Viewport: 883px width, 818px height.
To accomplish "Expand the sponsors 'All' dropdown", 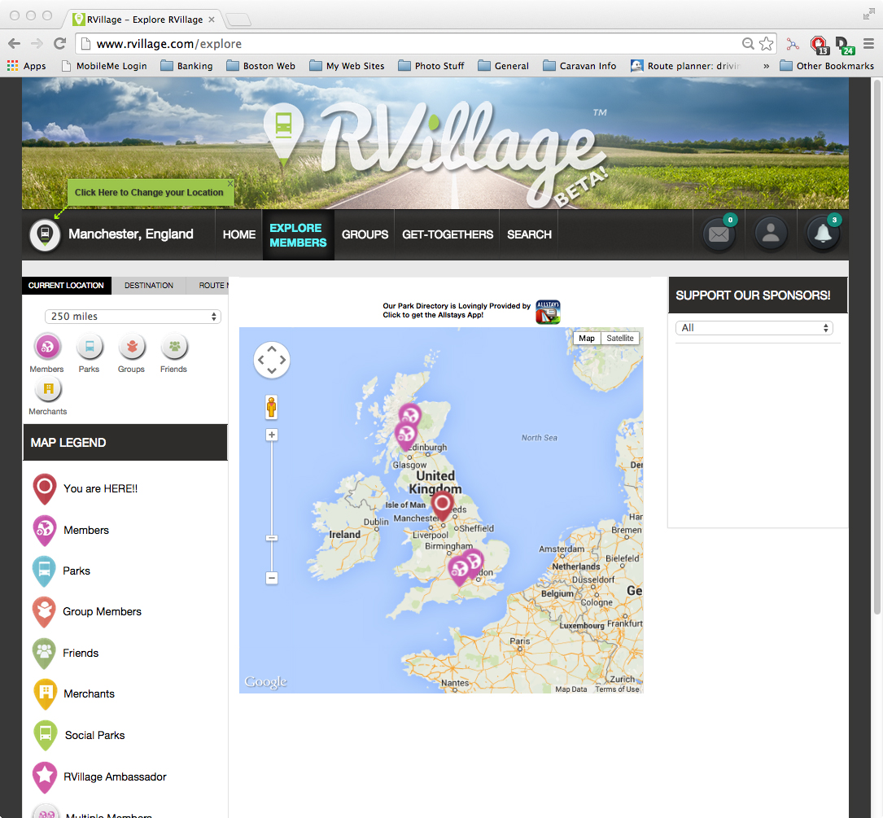I will (754, 328).
